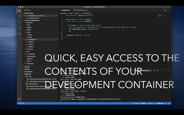Maximize the bottom panel with chevron
Image resolution: width=184 pixels, height=115 pixels.
(x=165, y=71)
